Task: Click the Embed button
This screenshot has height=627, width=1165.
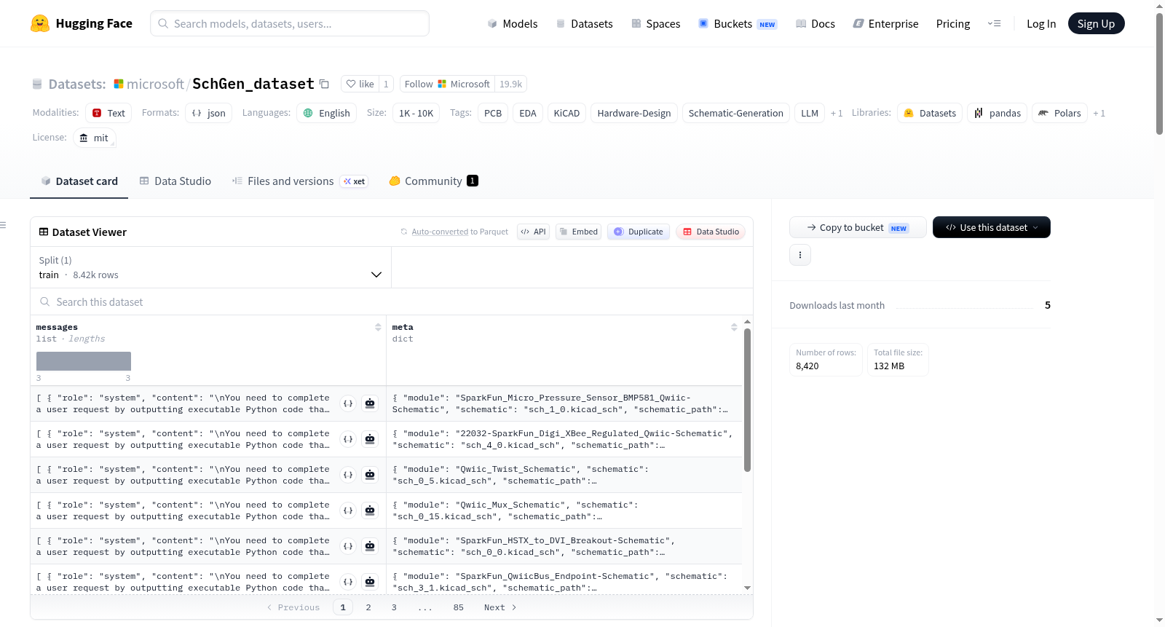Action: tap(579, 232)
